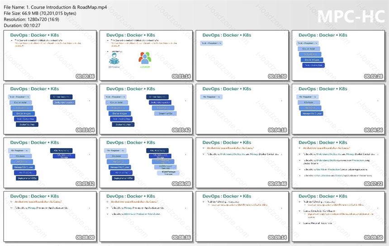Open the thumbnail stamped 00:00:36
The height and width of the screenshot is (246, 389).
[x=50, y=55]
